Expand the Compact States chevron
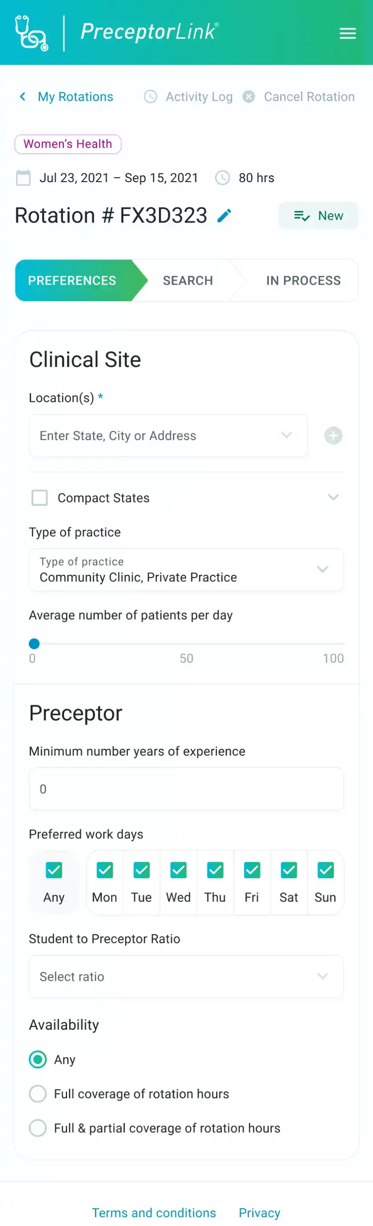The height and width of the screenshot is (1226, 373). click(333, 498)
